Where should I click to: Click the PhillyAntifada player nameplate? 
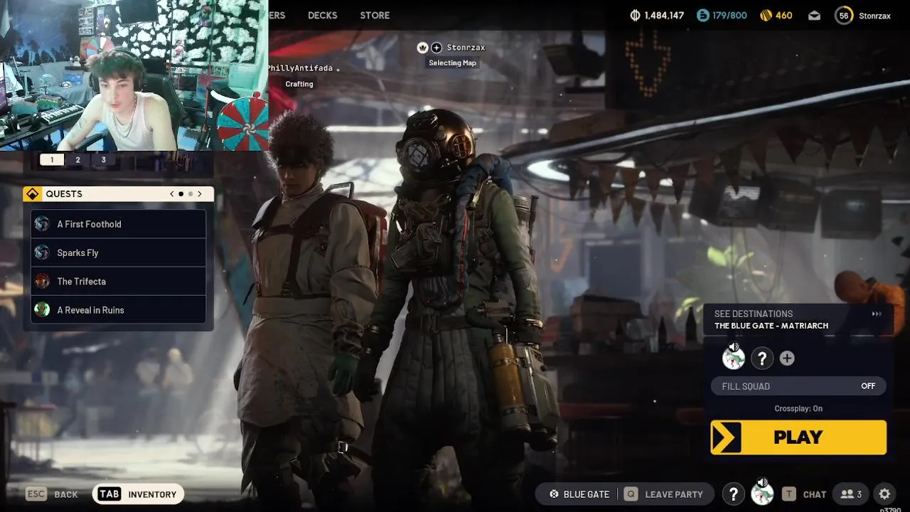[x=300, y=68]
